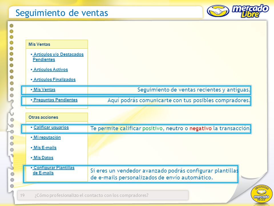Open the Calificar usuarios link
Screen dimensions: 274x206
(x=51, y=127)
